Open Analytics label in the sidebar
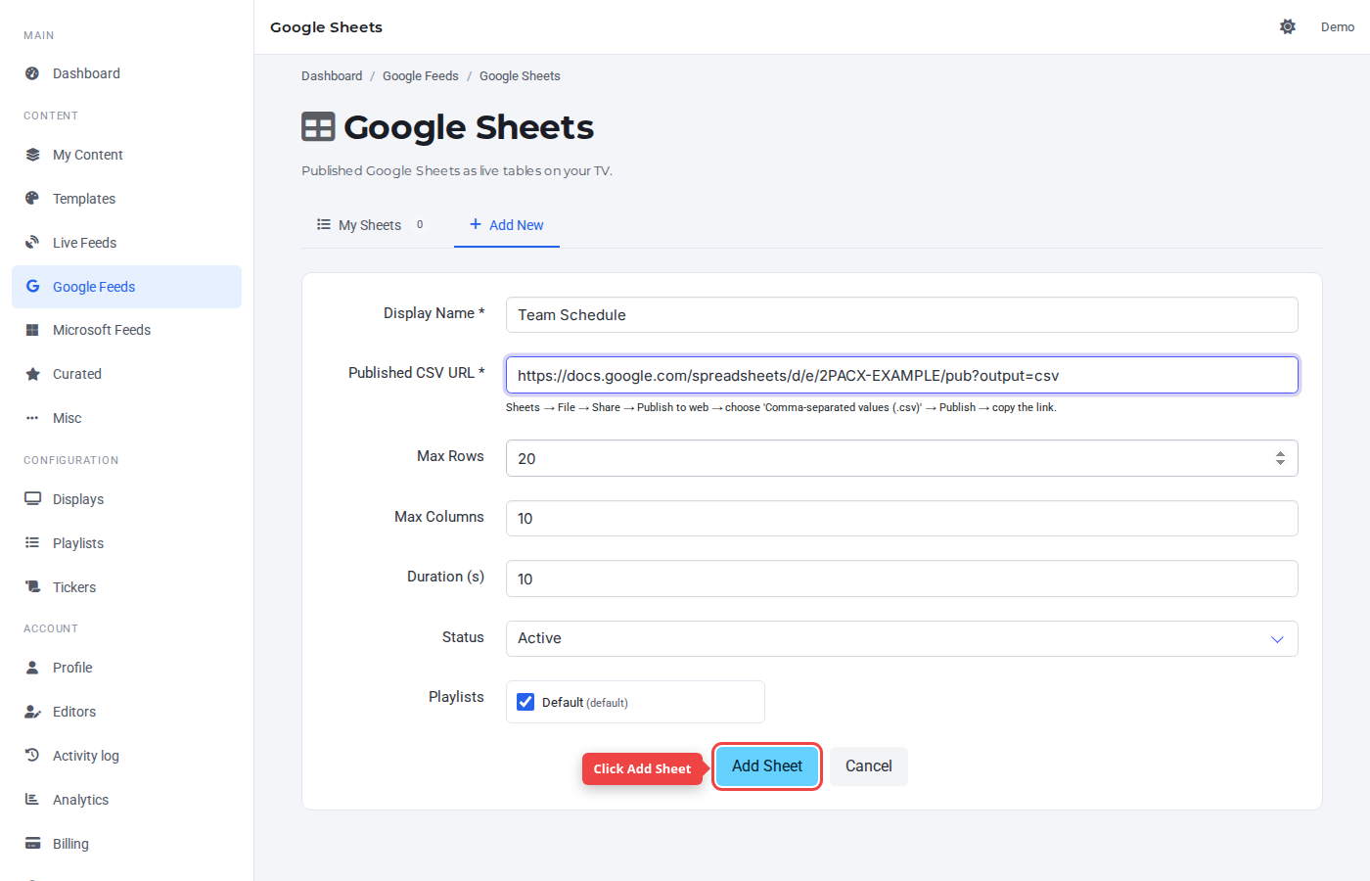Screen dimensions: 1370x881 click(80, 800)
